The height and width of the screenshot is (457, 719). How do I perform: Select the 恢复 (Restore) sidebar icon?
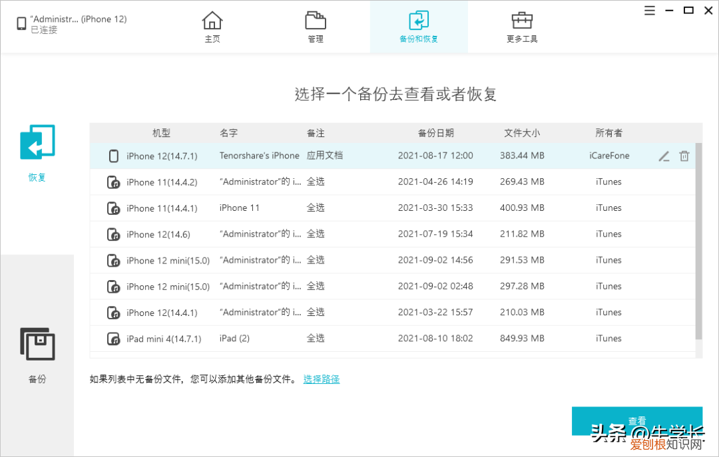coord(37,141)
